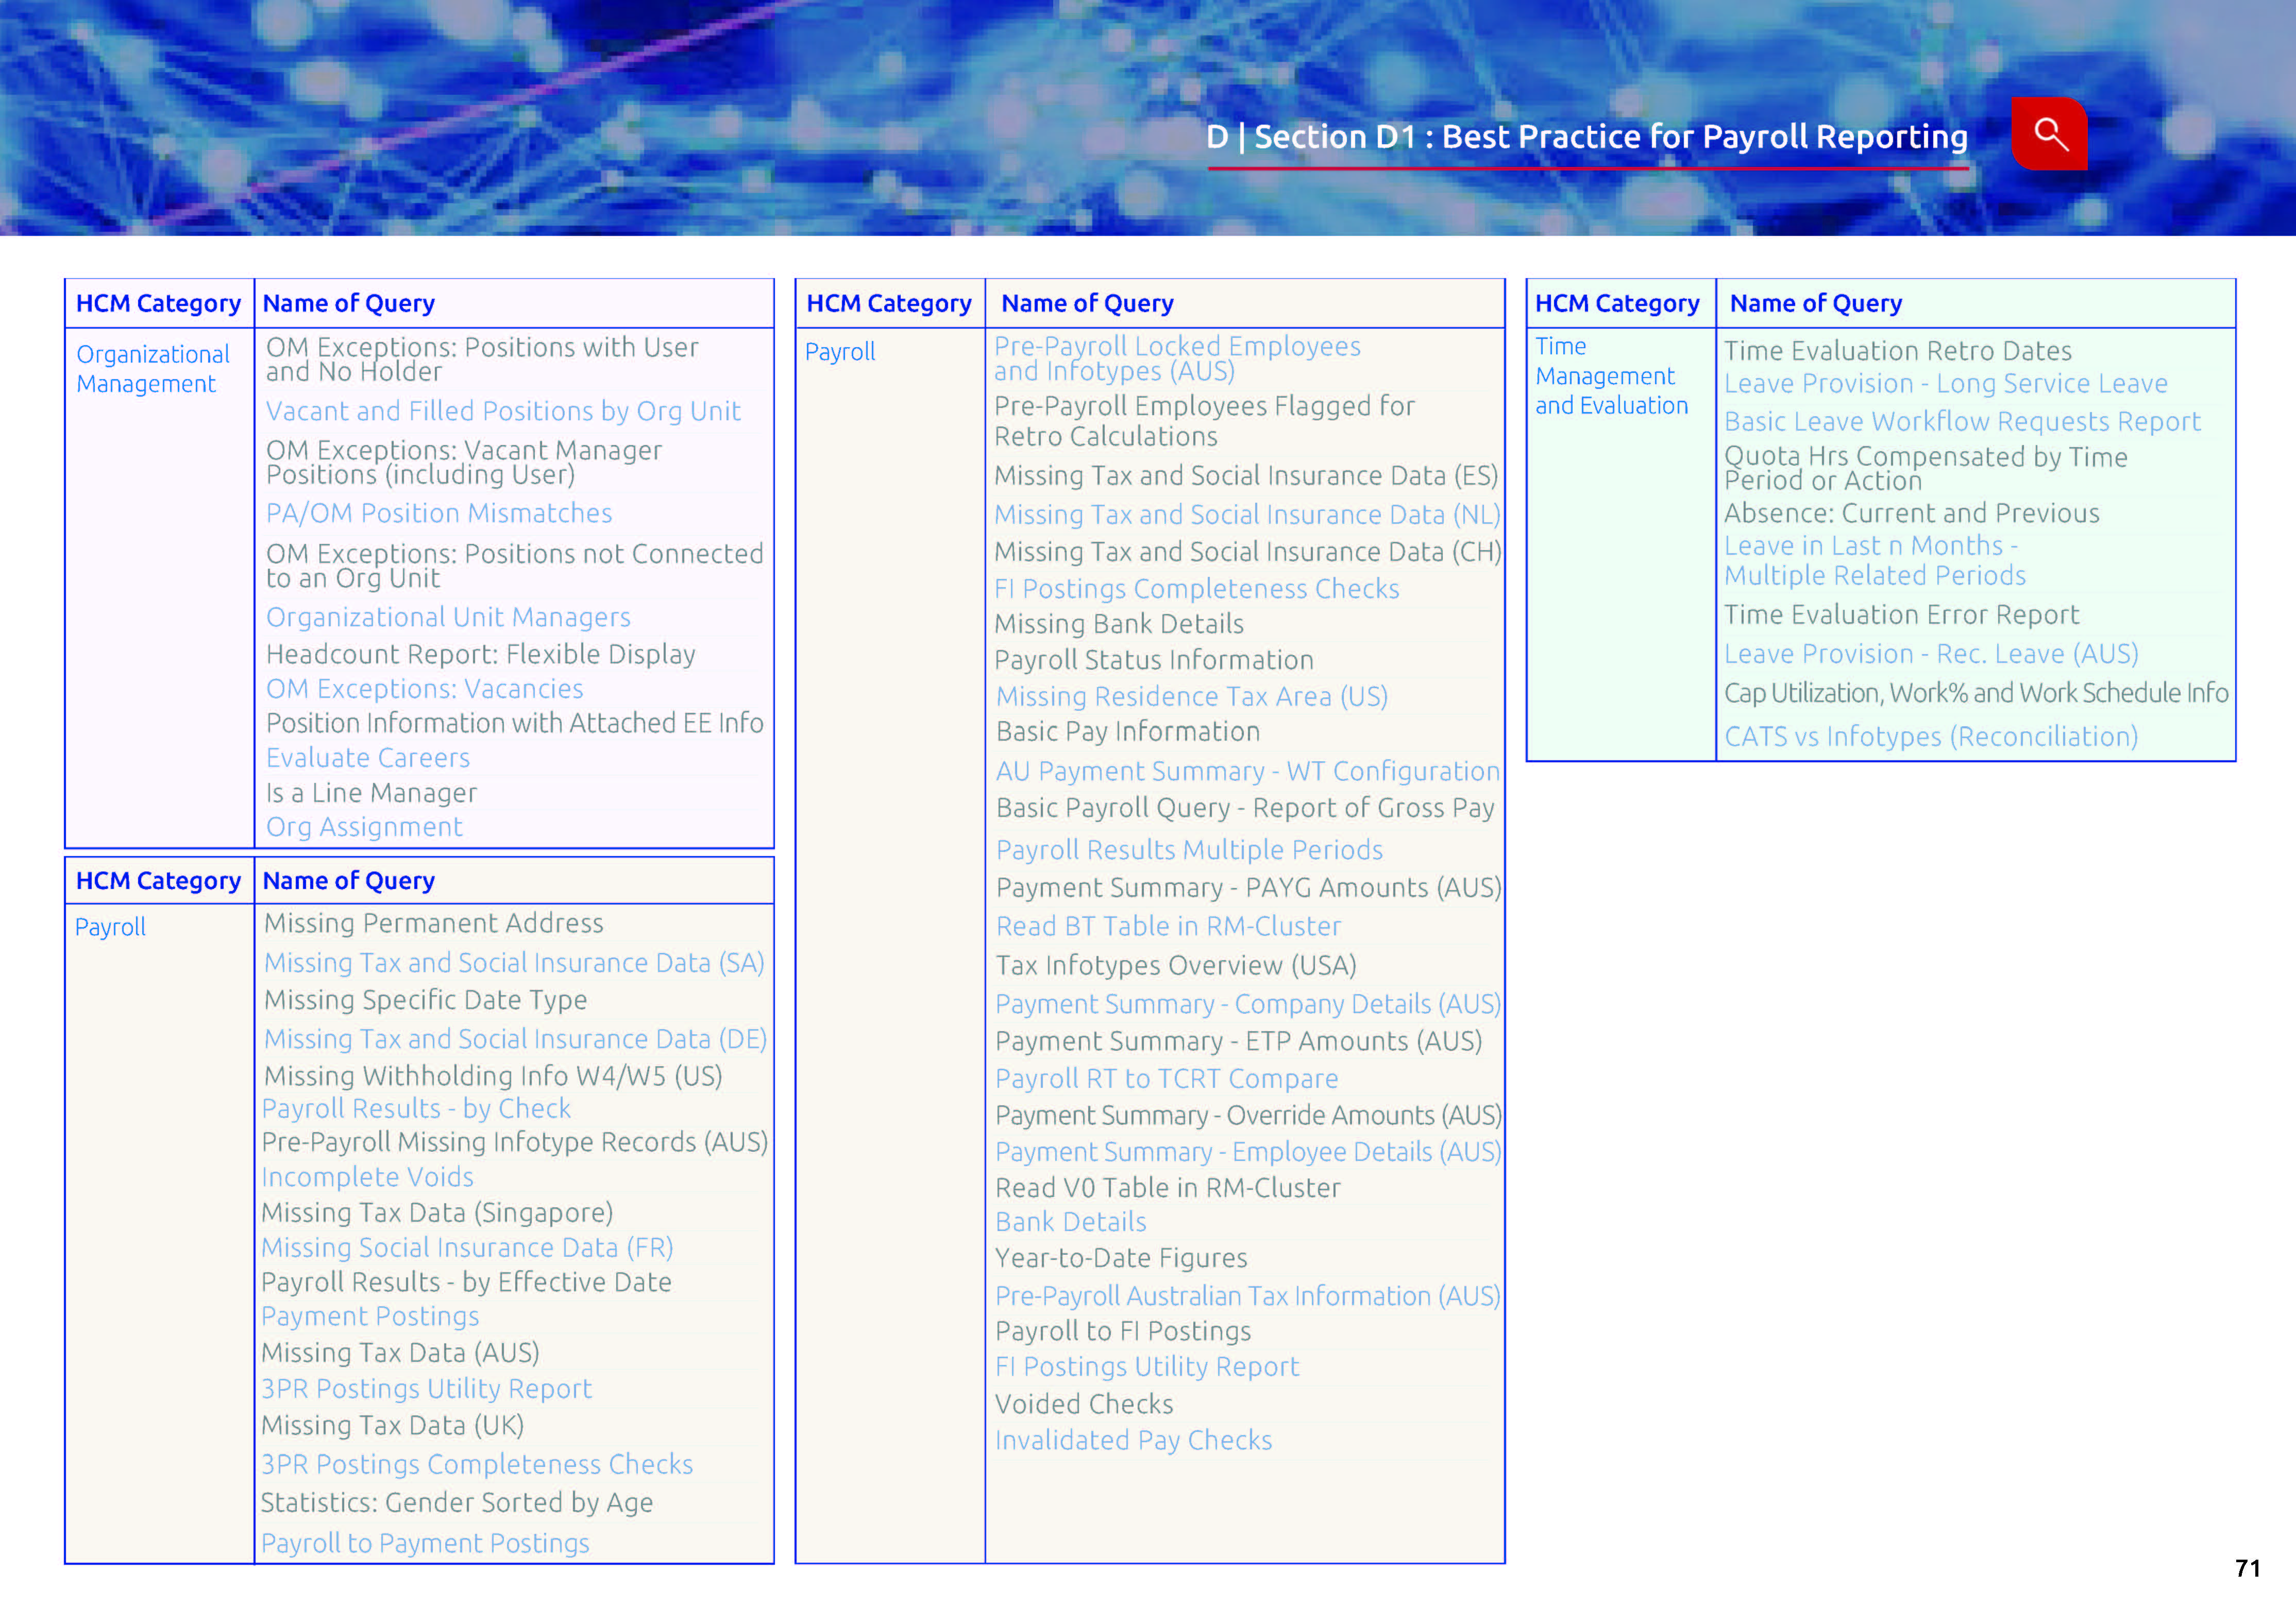This screenshot has width=2296, height=1623.
Task: Click 'Missing Withholding Info W4/W5 (US)'
Action: [492, 1075]
